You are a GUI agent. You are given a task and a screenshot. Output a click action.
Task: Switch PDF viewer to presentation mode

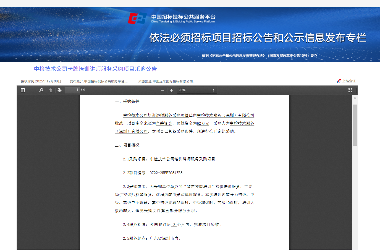tap(350, 90)
